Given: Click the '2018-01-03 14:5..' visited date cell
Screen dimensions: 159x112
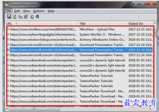Looking at the screenshot, I should [x=140, y=65].
